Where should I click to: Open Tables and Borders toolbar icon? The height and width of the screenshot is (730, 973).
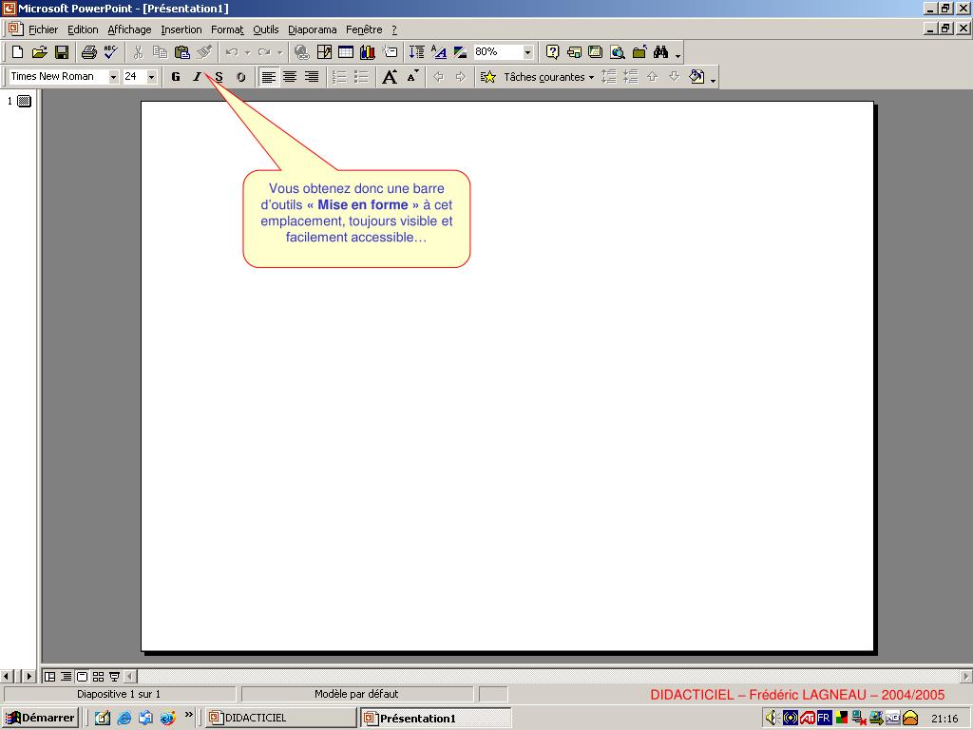pyautogui.click(x=324, y=52)
